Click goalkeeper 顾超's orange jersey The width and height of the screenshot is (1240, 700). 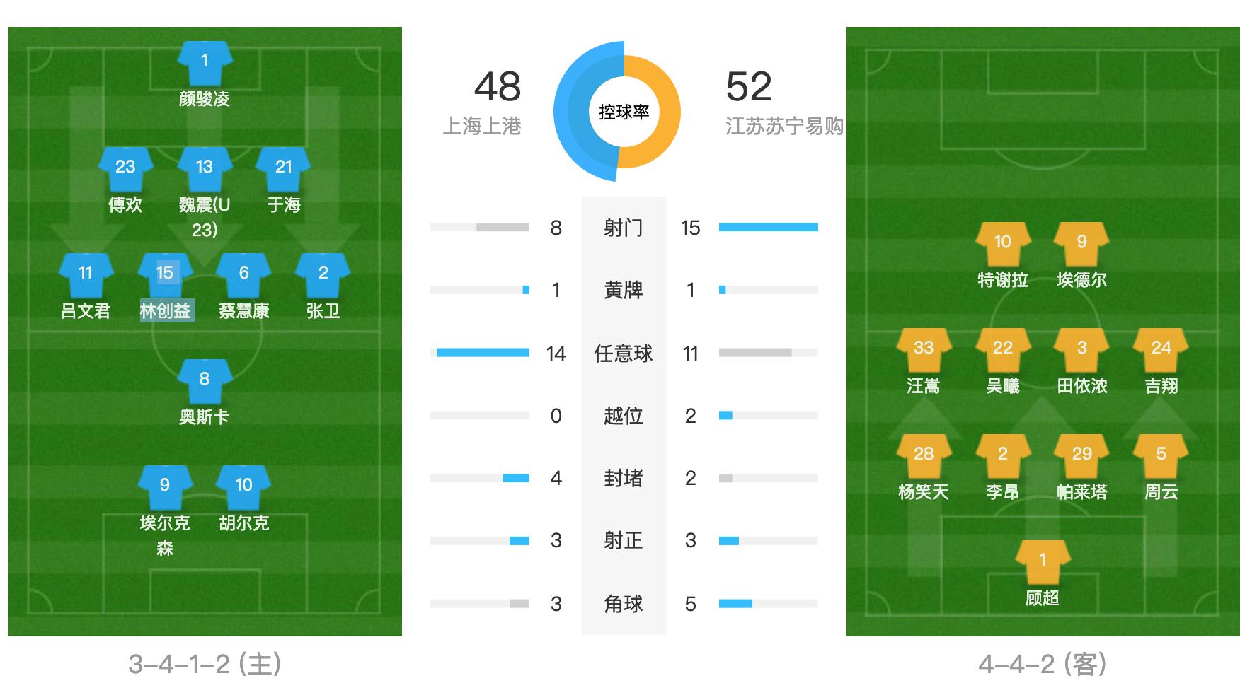pyautogui.click(x=1042, y=561)
